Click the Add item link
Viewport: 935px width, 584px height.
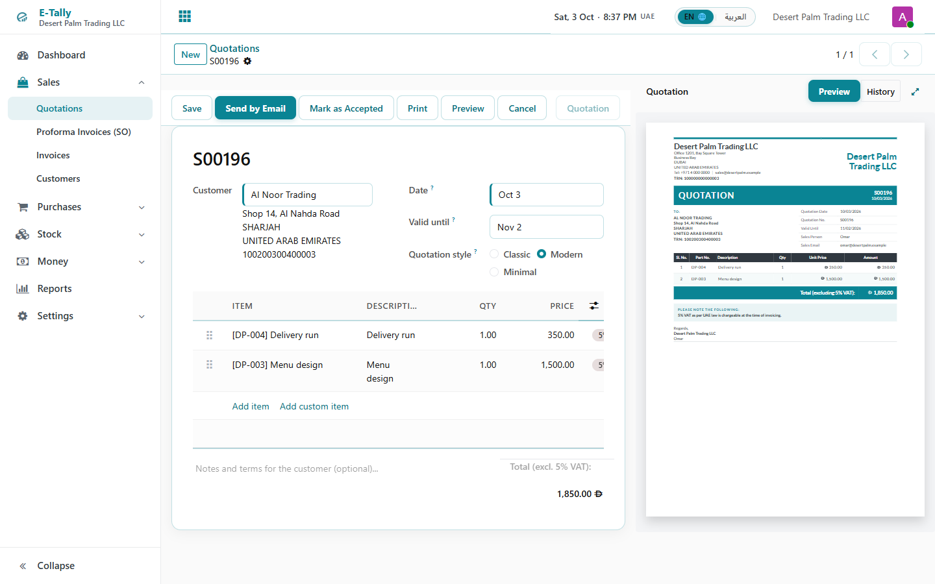click(x=251, y=406)
